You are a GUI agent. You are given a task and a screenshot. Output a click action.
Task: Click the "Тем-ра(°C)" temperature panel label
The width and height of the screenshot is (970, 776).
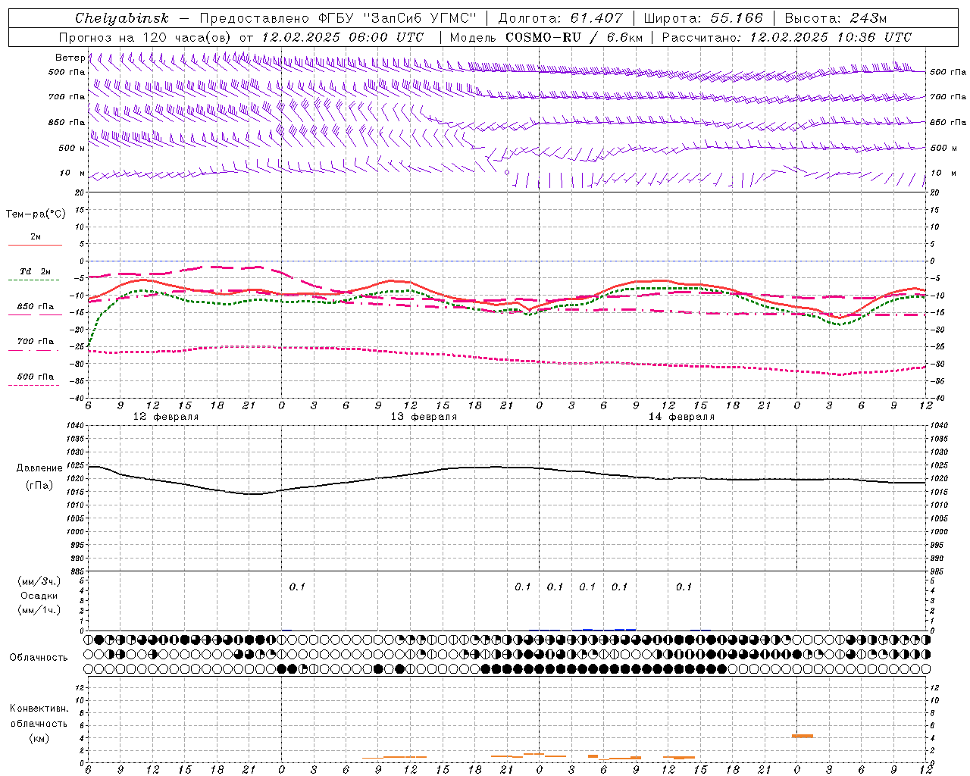36,214
